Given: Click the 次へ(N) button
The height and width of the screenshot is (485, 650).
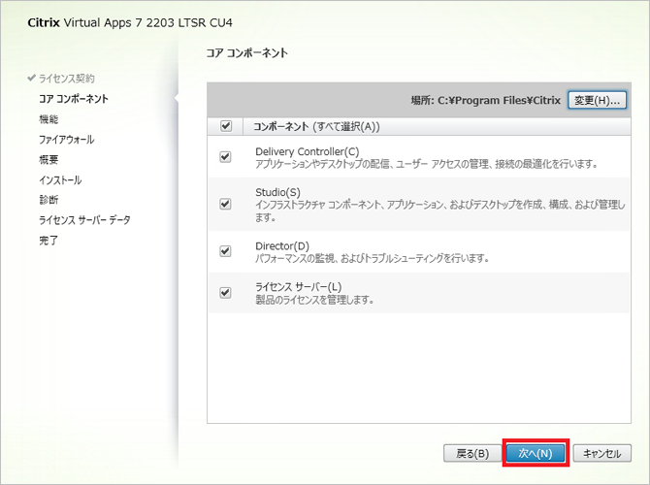Looking at the screenshot, I should 535,453.
